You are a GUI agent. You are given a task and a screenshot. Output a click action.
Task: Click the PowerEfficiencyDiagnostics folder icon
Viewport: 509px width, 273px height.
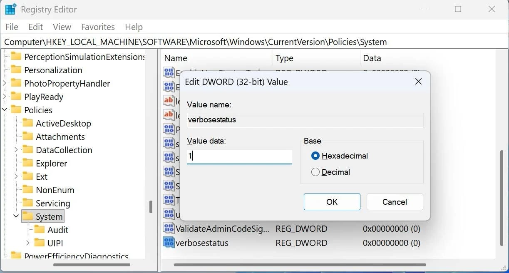(x=16, y=256)
